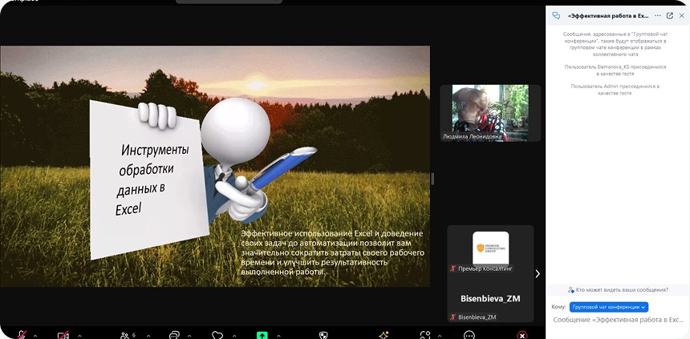The height and width of the screenshot is (339, 690).
Task: Select Людмила Леонидовна's video thumbnail
Action: point(491,113)
